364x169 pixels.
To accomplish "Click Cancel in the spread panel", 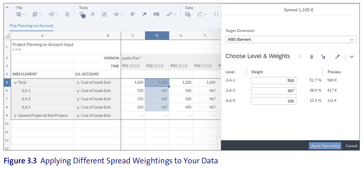I will tap(351, 146).
